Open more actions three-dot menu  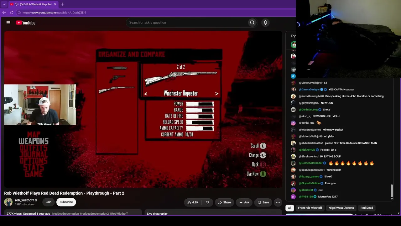(x=278, y=202)
